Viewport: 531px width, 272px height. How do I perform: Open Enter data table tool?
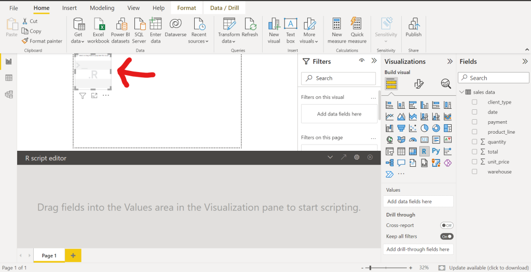[x=155, y=31]
